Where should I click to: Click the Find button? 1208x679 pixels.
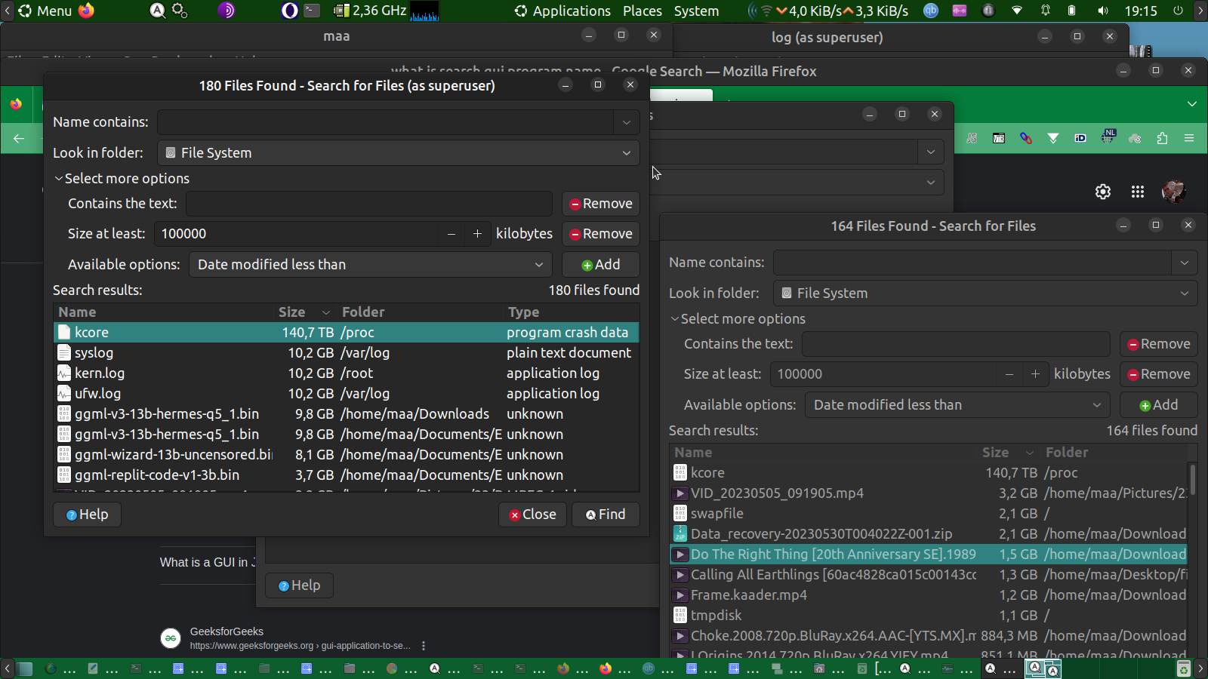(606, 515)
